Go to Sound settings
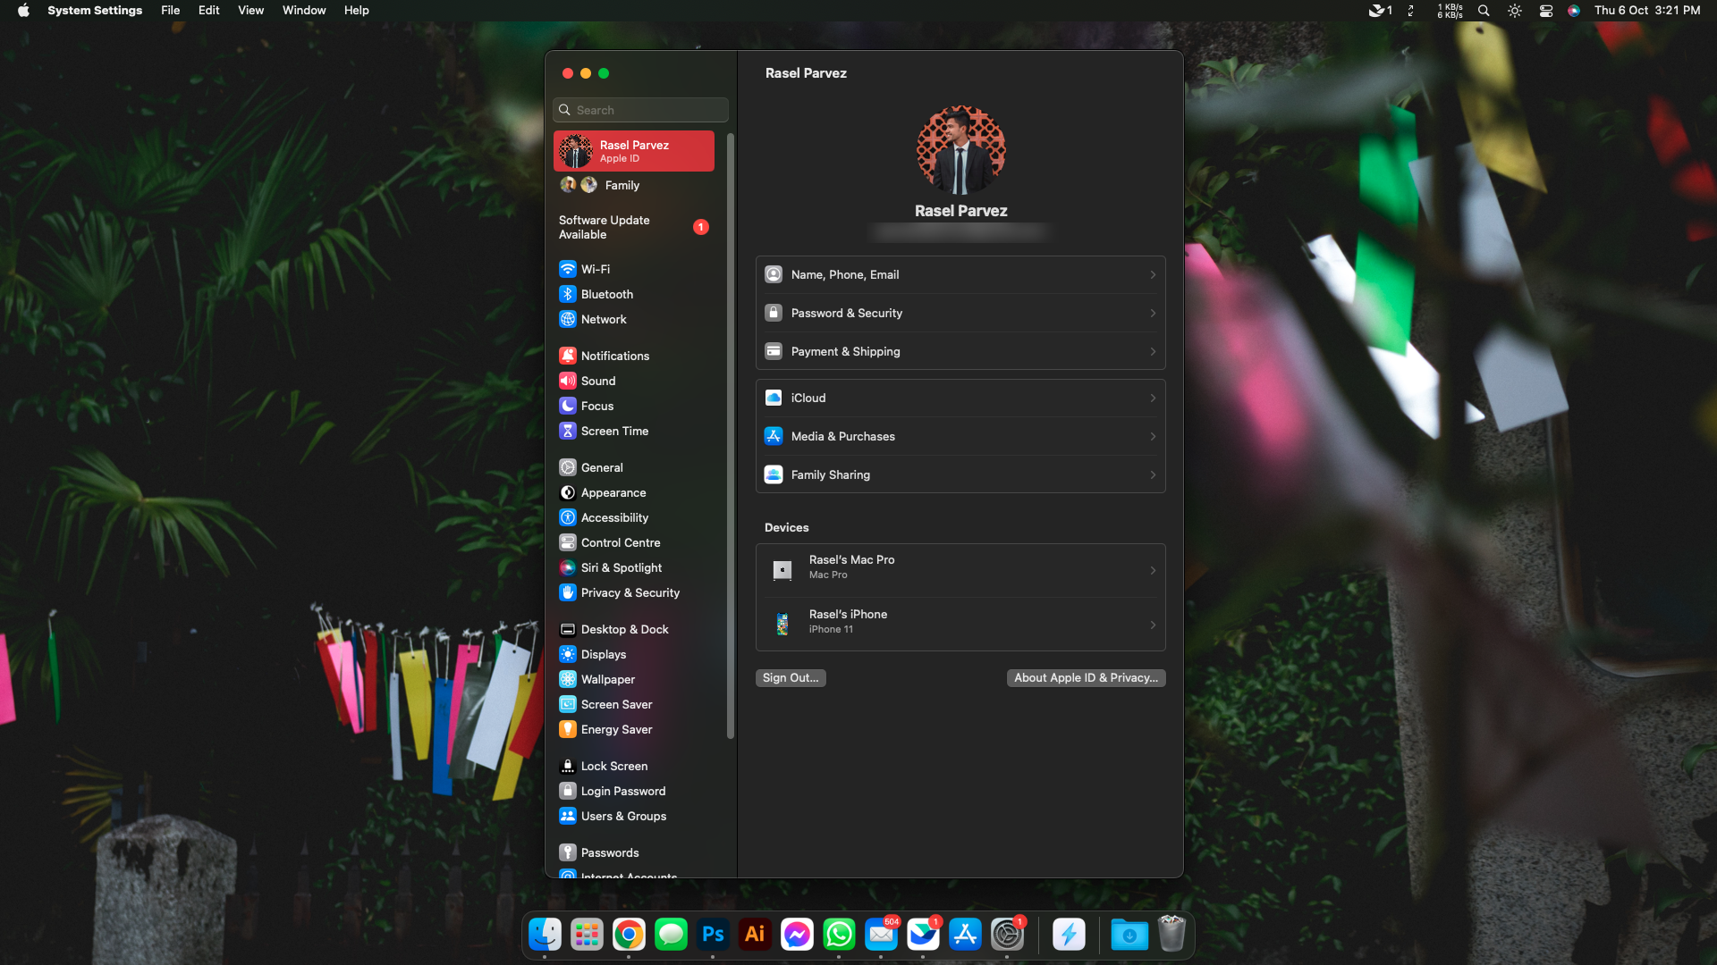The width and height of the screenshot is (1717, 965). [633, 381]
